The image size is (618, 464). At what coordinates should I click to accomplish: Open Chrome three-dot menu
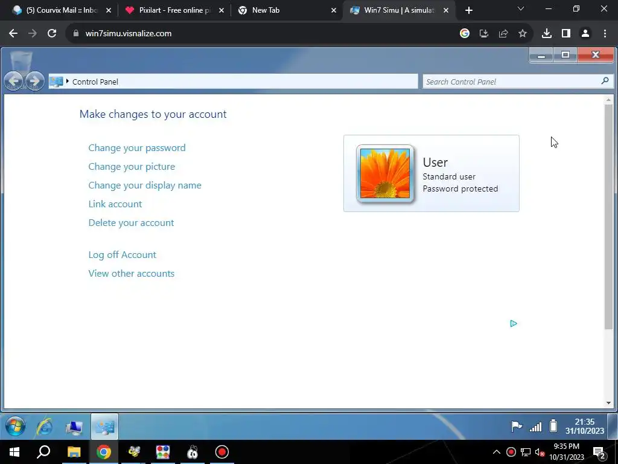[605, 34]
